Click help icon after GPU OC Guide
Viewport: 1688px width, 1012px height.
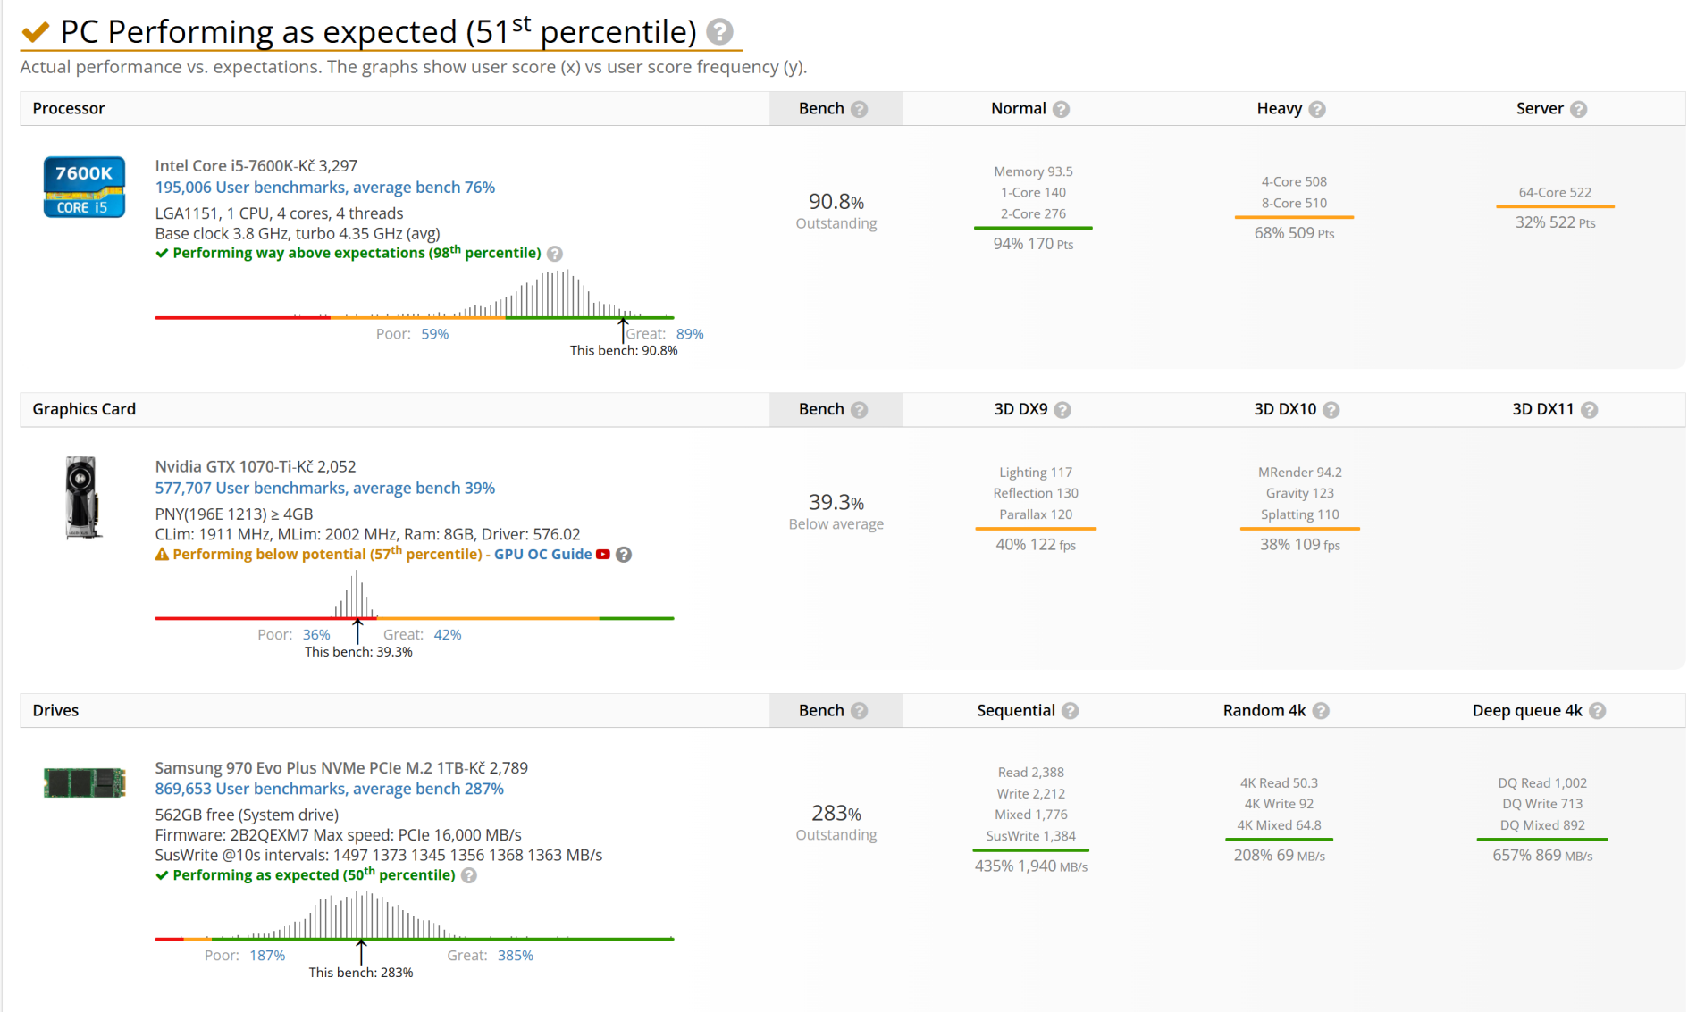tap(624, 555)
